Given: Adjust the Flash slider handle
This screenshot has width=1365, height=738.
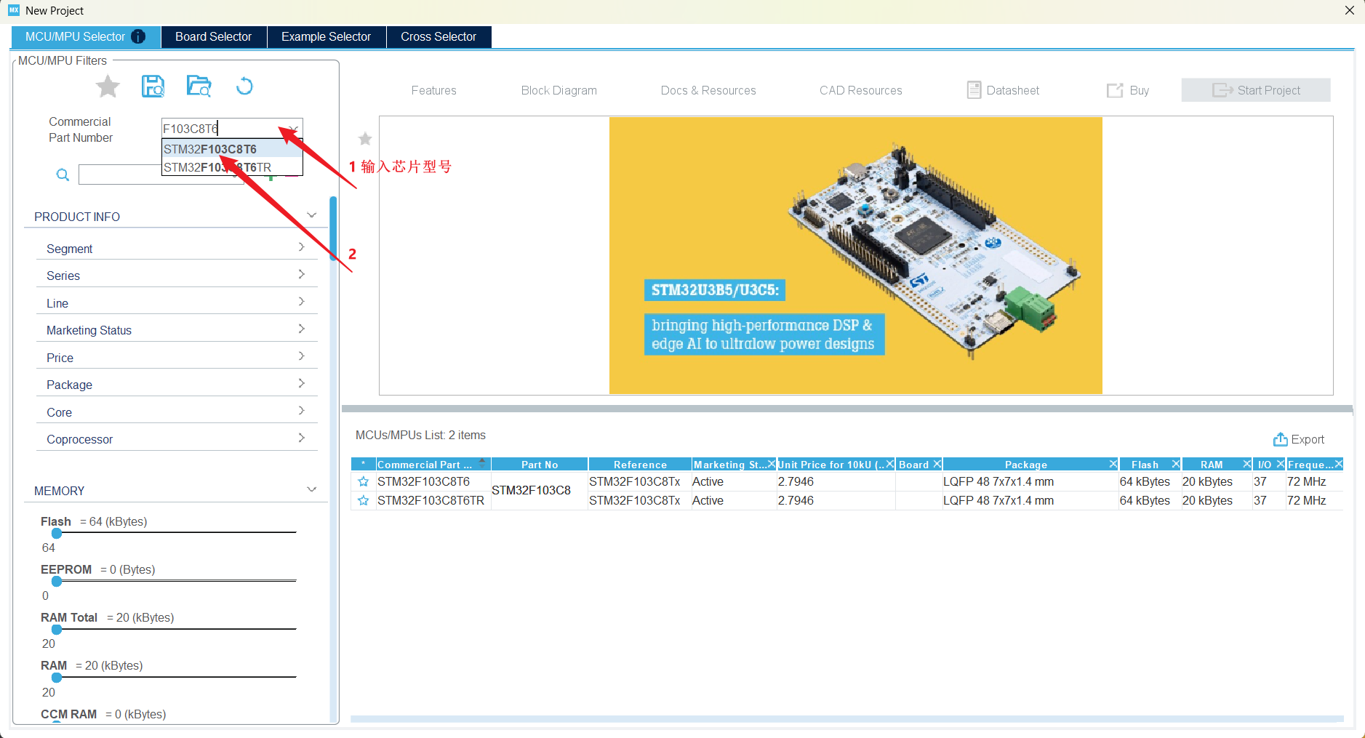Looking at the screenshot, I should (x=57, y=533).
